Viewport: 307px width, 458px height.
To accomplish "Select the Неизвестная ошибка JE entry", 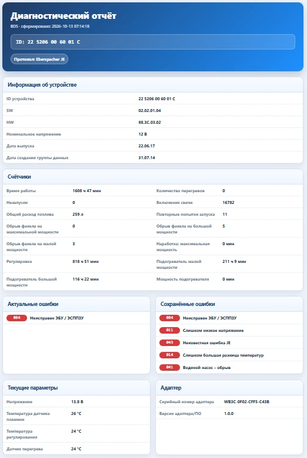I will pos(206,342).
